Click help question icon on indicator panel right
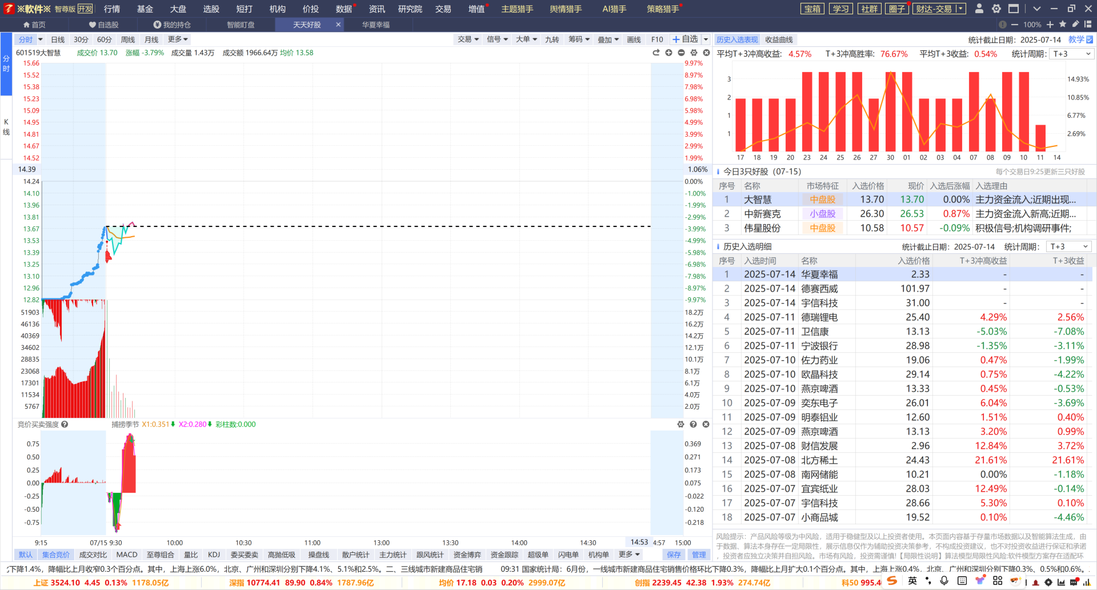 click(693, 424)
